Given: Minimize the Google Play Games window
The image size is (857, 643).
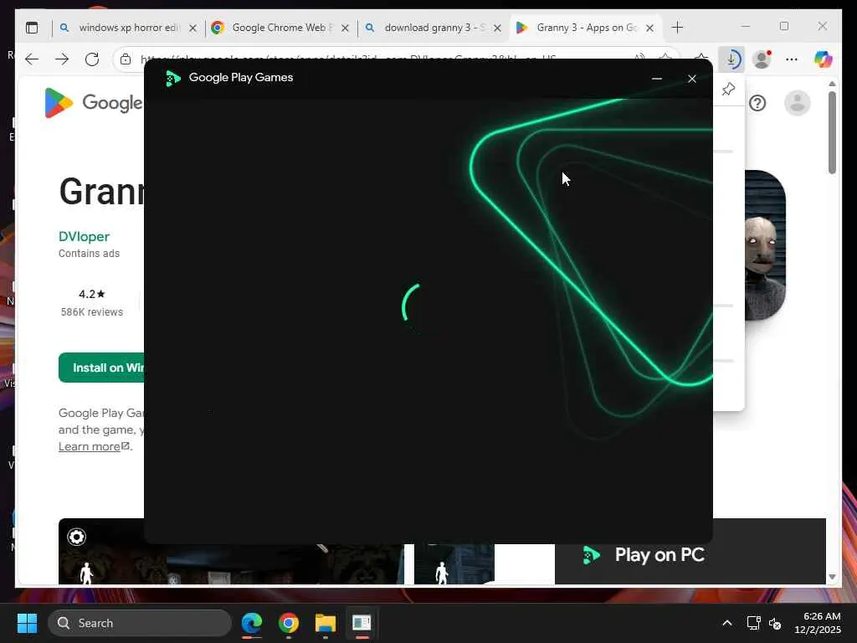Looking at the screenshot, I should [x=657, y=79].
